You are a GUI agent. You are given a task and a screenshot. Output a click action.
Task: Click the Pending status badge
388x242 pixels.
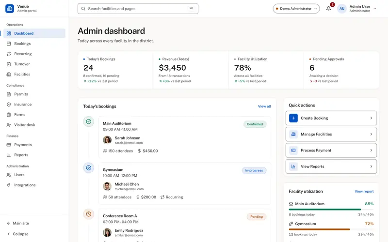pos(257,216)
